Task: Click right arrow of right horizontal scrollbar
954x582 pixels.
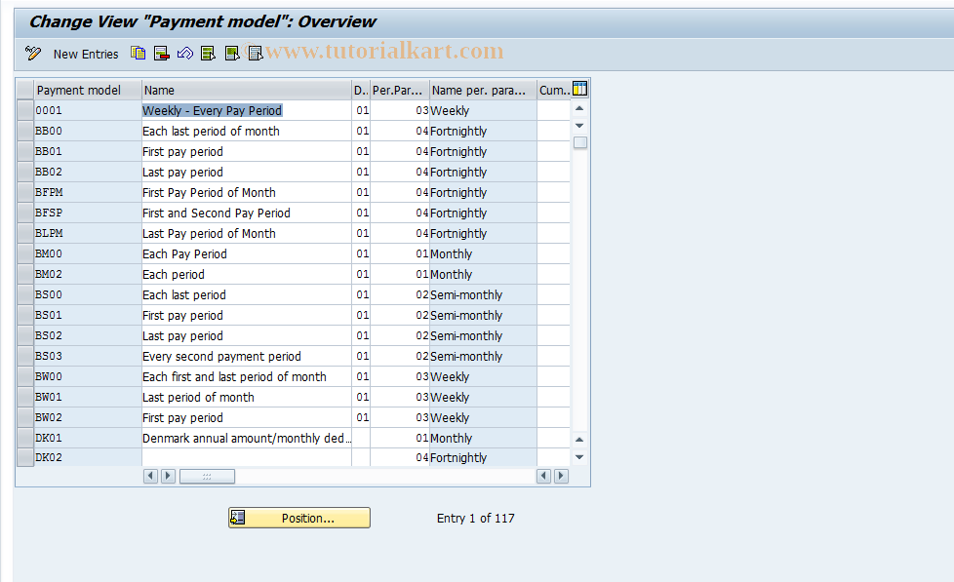Action: 561,476
